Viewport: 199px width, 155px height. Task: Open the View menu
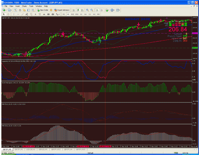[11, 6]
